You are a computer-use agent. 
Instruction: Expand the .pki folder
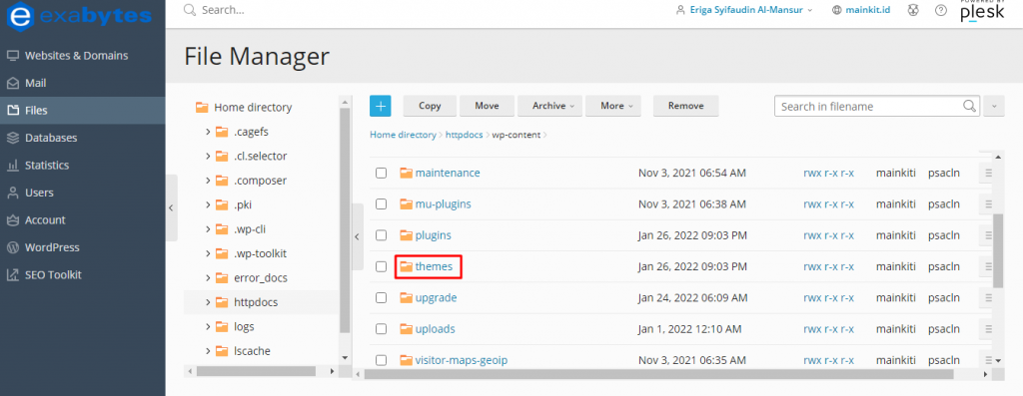(x=208, y=205)
